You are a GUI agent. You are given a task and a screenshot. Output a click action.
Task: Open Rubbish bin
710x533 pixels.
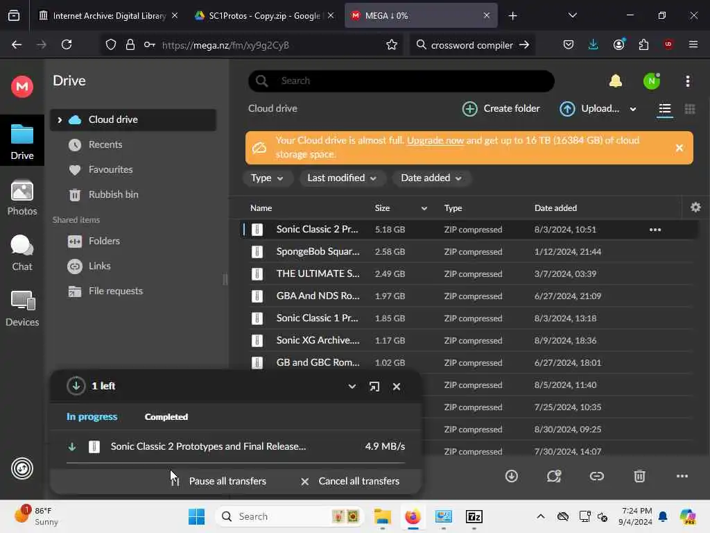click(x=113, y=194)
